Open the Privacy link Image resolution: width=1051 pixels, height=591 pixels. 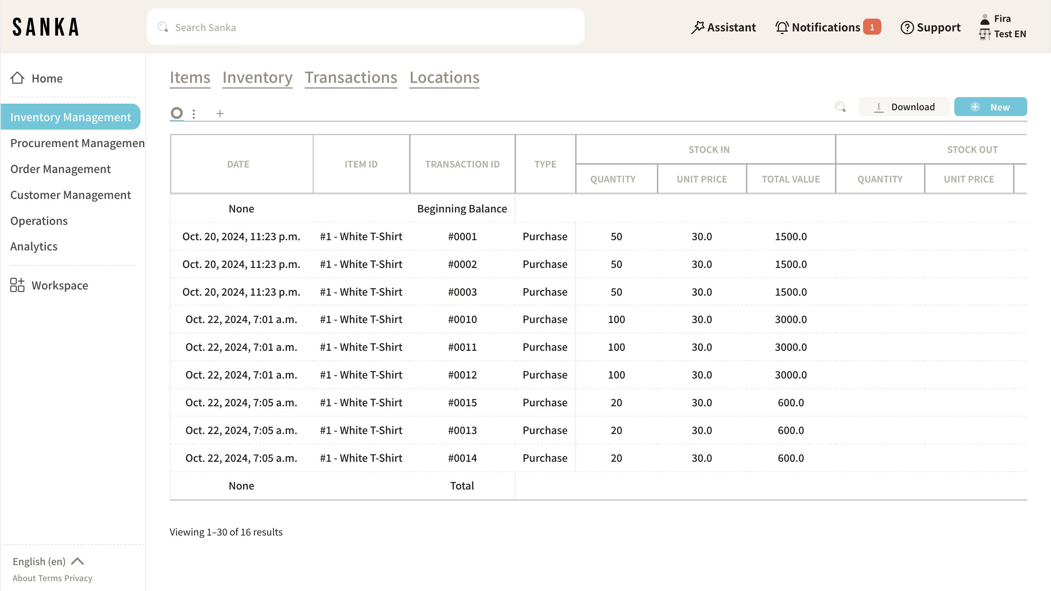78,578
